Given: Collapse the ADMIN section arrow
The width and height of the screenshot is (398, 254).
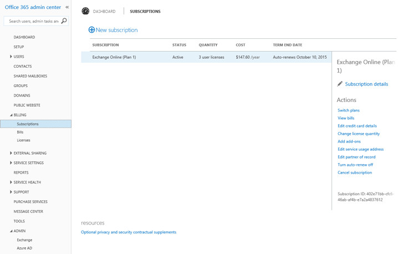Looking at the screenshot, I should (x=11, y=231).
